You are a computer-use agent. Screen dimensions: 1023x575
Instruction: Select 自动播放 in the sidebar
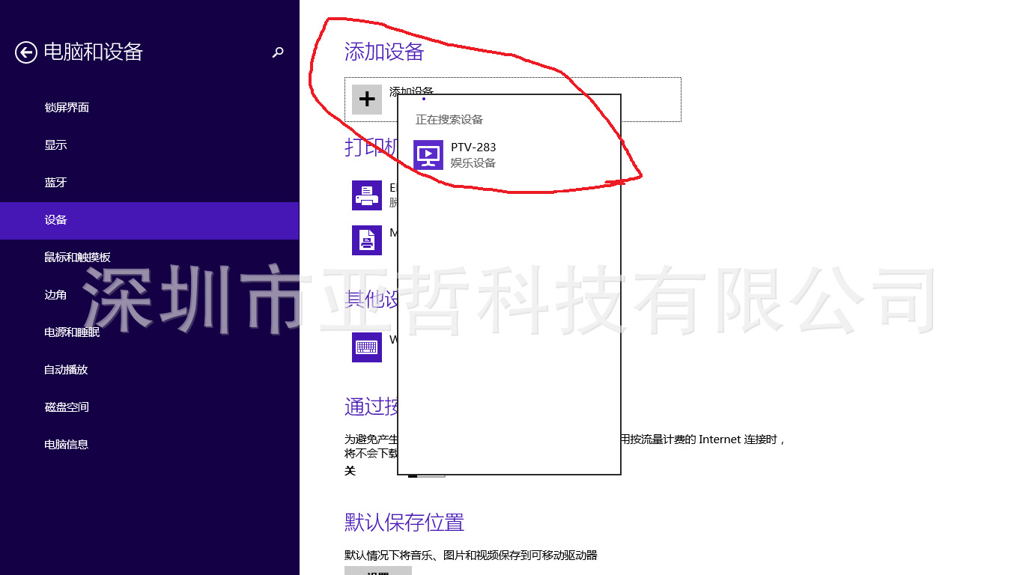pyautogui.click(x=67, y=369)
